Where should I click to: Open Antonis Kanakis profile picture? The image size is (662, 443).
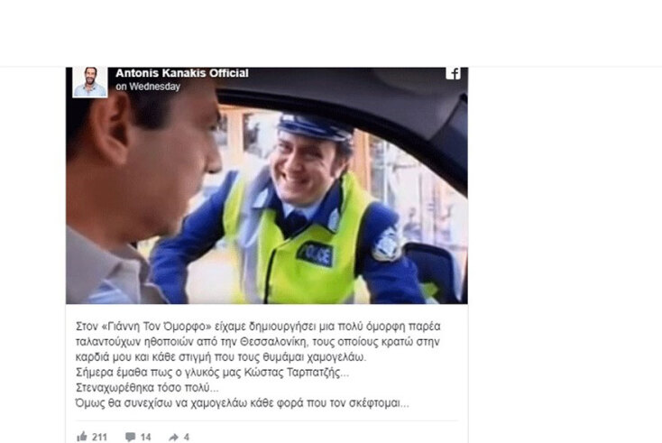[x=90, y=82]
